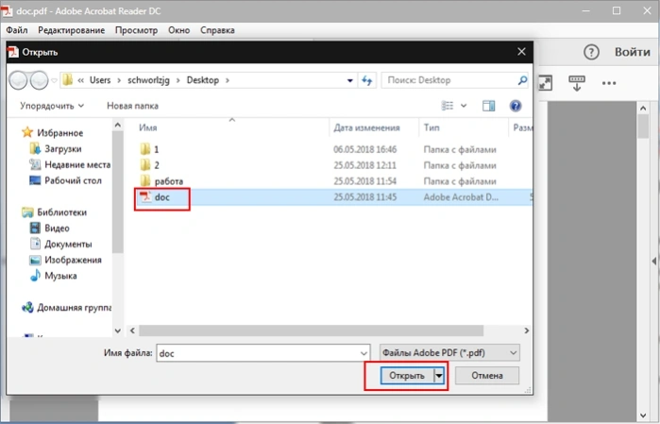Click the blue help icon in dialog
This screenshot has width=660, height=424.
[x=516, y=106]
